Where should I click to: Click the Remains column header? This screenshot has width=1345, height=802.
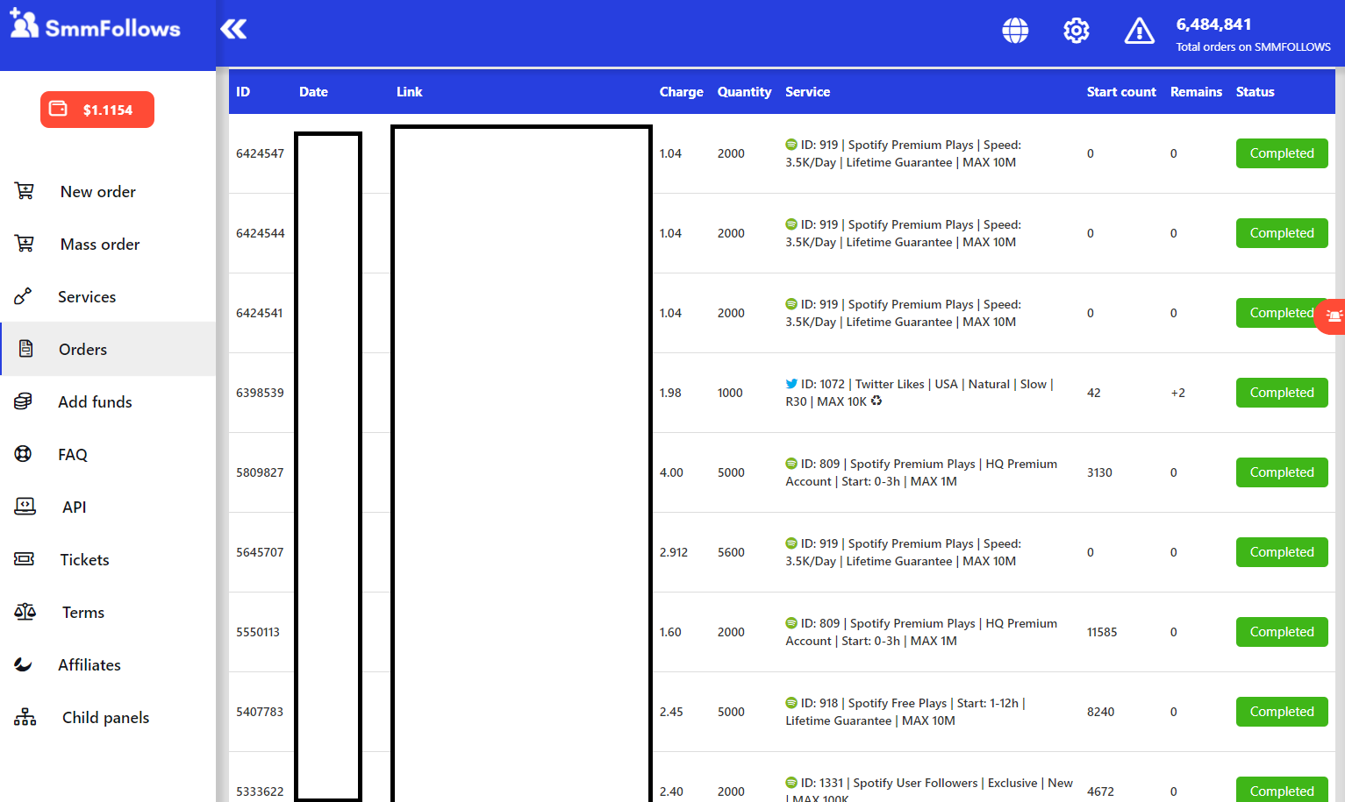click(1196, 92)
